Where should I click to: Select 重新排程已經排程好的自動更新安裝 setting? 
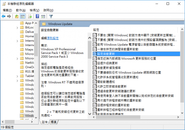point(121,110)
